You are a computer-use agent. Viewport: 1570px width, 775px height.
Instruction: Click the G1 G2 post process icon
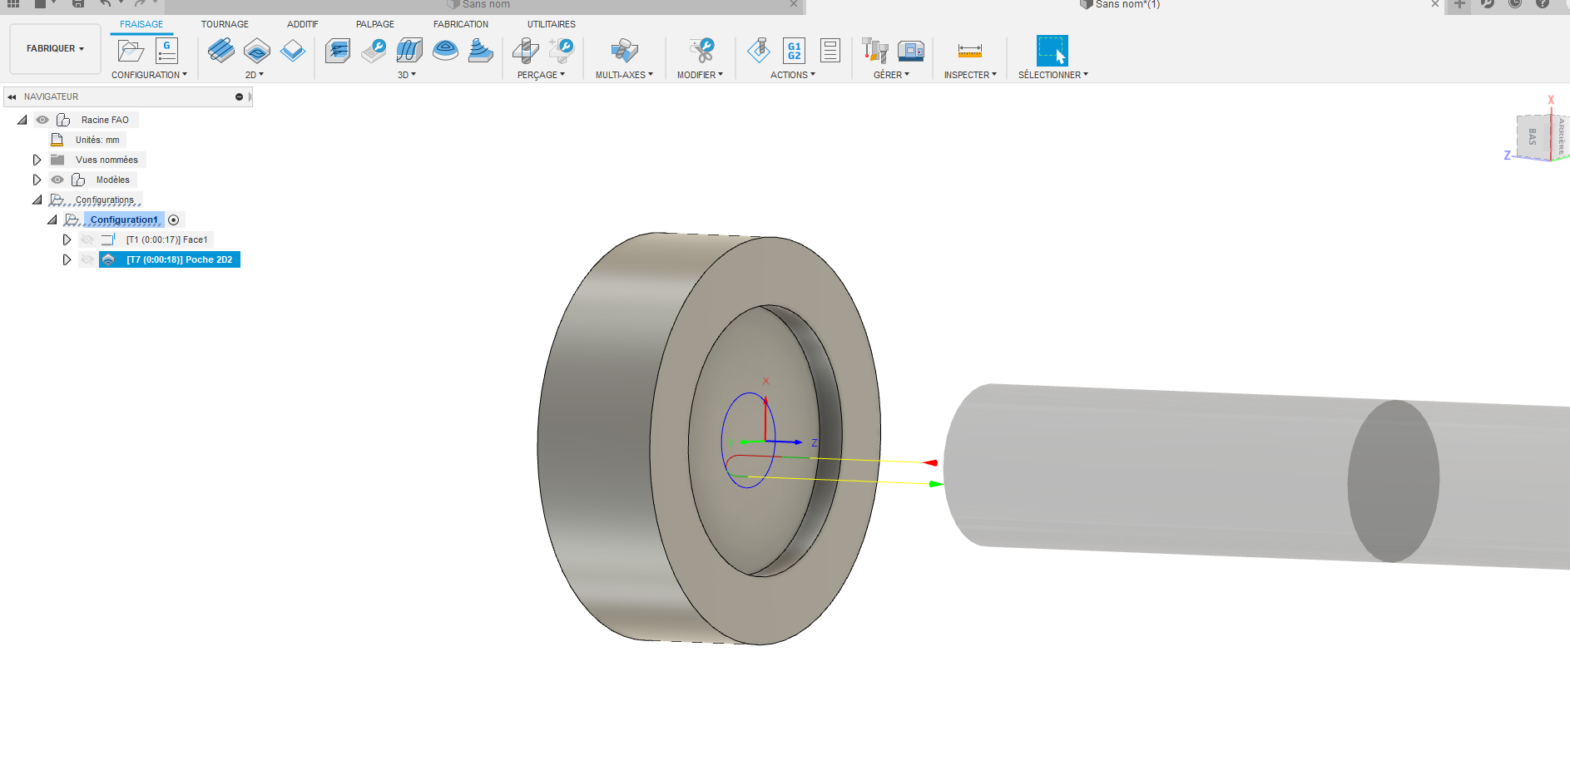pos(795,51)
